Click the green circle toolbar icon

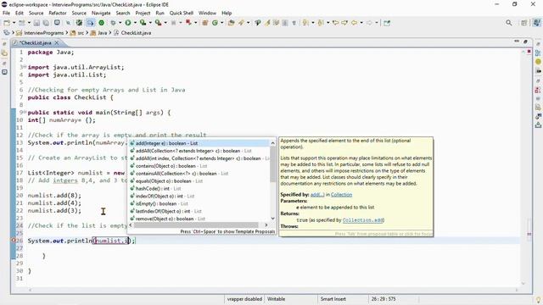(102, 23)
